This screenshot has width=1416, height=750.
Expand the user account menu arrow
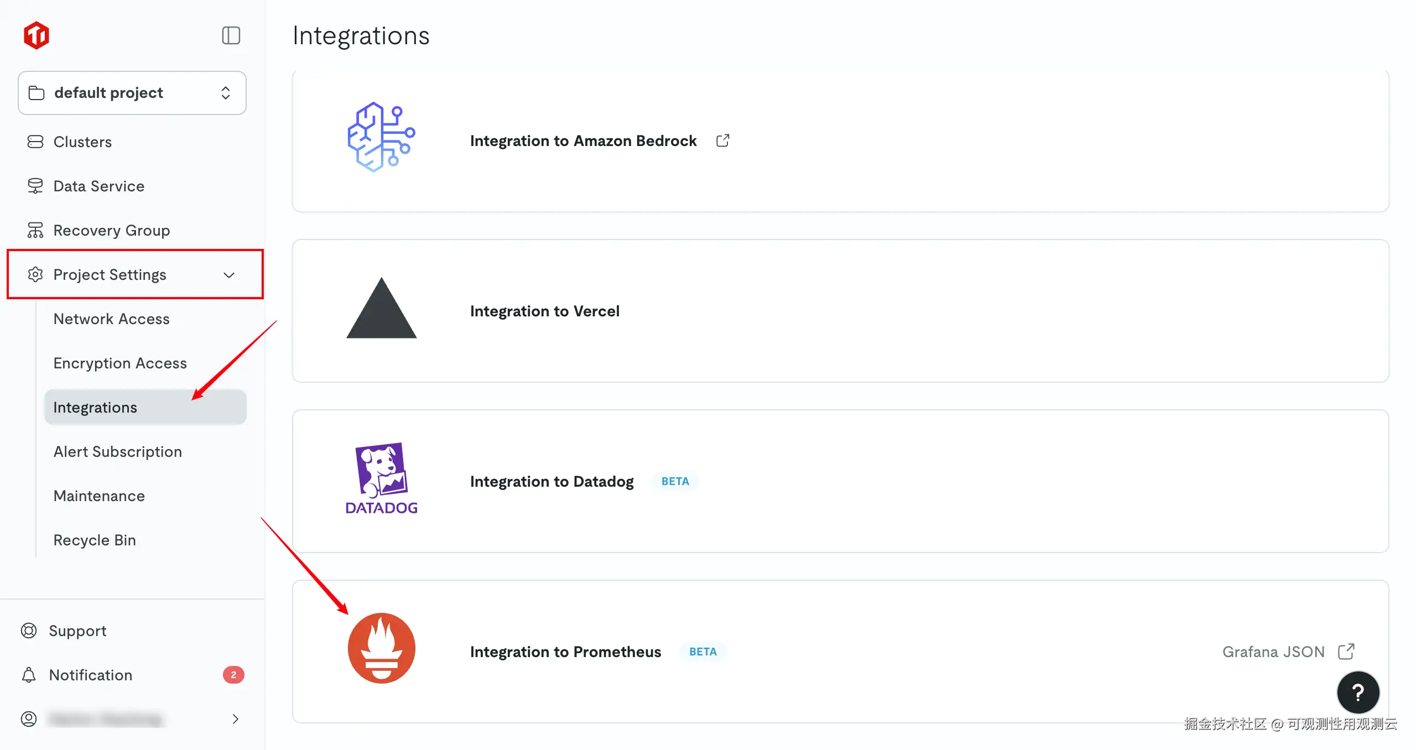click(236, 719)
